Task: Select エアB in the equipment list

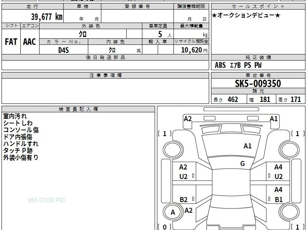Action: coord(235,65)
